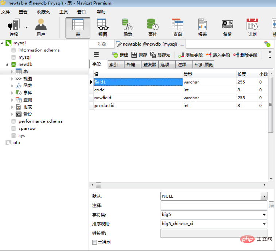The height and width of the screenshot is (251, 276).
Task: Expand the 查询 queries tree node
Action: (x=12, y=100)
